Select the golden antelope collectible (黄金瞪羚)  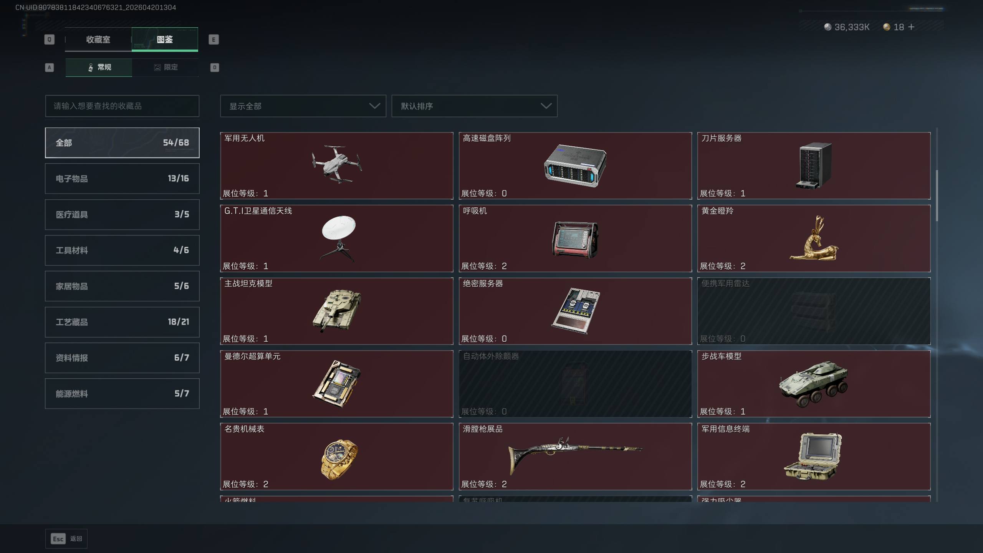[814, 238]
